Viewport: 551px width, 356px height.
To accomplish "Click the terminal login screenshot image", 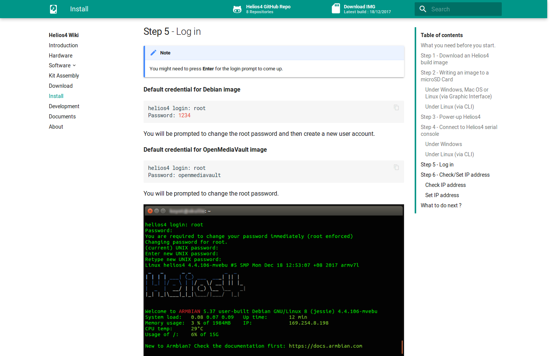I will tap(274, 280).
